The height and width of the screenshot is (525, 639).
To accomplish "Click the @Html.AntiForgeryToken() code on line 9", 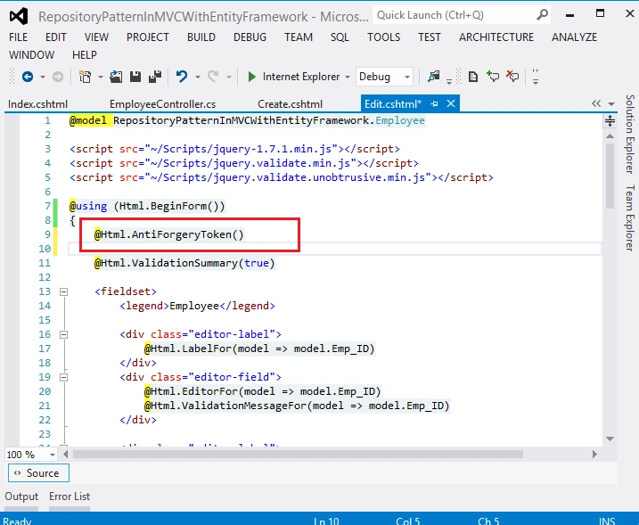I will coord(168,234).
